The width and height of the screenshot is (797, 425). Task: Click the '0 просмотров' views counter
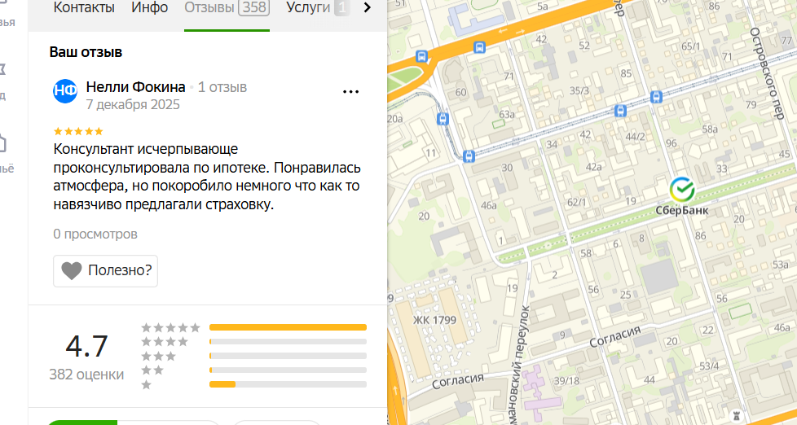coord(95,234)
